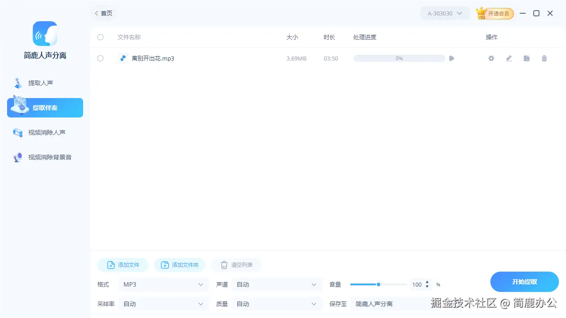Expand the A-303030 account dropdown
This screenshot has height=318, width=566.
pyautogui.click(x=445, y=13)
